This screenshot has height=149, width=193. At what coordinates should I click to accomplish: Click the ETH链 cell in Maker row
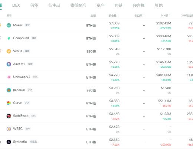click(91, 25)
